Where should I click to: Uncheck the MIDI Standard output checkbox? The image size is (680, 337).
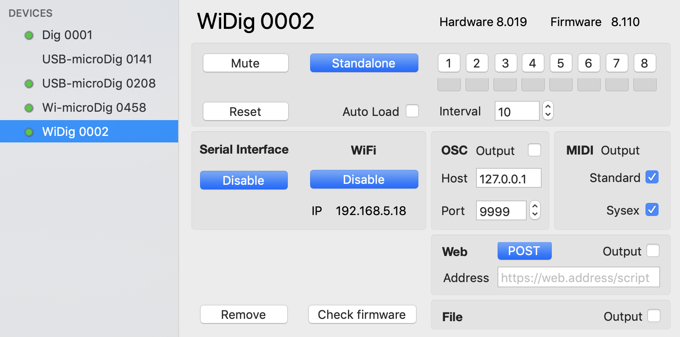pyautogui.click(x=652, y=177)
